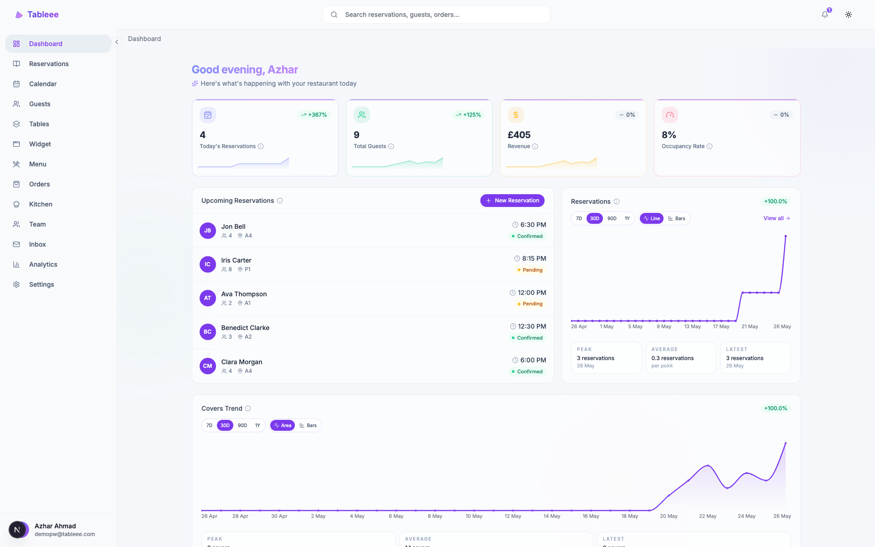Click the Today's Reservations calendar icon
This screenshot has height=547, width=875.
(208, 115)
